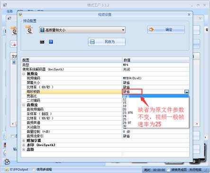Expand the 高级 group

click(24, 149)
